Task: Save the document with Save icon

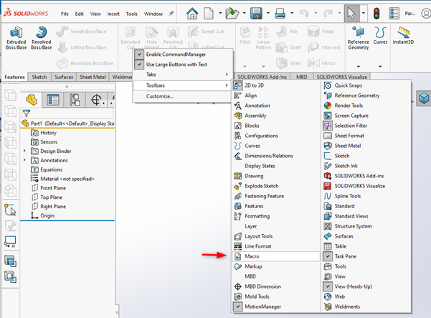Action: 256,13
